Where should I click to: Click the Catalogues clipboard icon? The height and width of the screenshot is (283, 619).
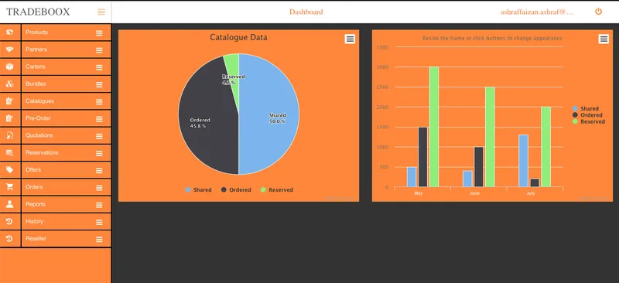(x=10, y=101)
